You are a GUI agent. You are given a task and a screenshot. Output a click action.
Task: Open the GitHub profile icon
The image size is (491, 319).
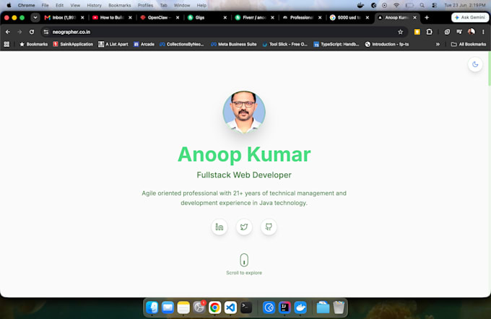click(269, 227)
